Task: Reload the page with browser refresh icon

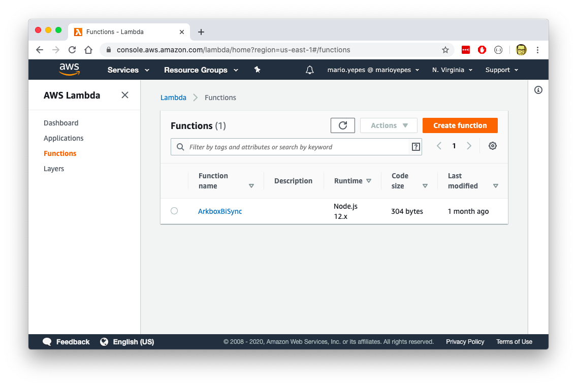Action: pos(72,50)
